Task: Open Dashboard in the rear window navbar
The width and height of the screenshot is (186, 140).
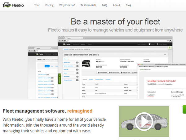Action: point(48,54)
